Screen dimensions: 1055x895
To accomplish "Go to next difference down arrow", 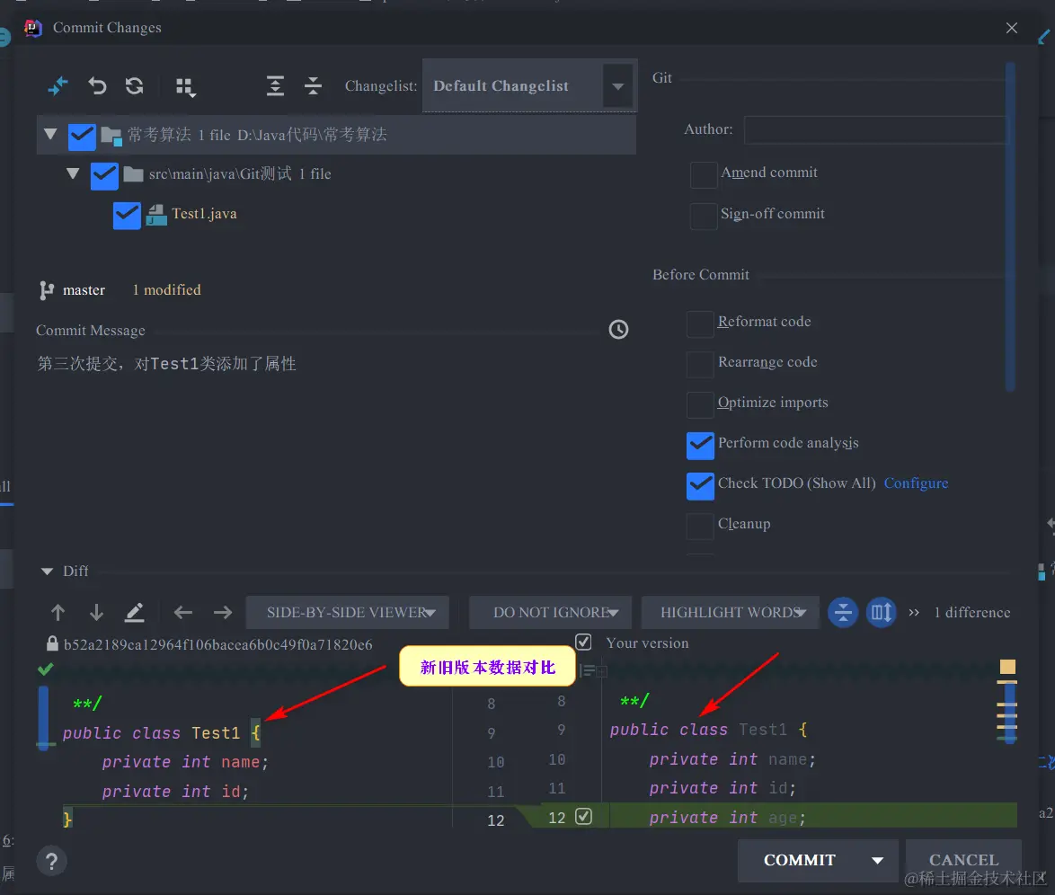I will coord(96,612).
